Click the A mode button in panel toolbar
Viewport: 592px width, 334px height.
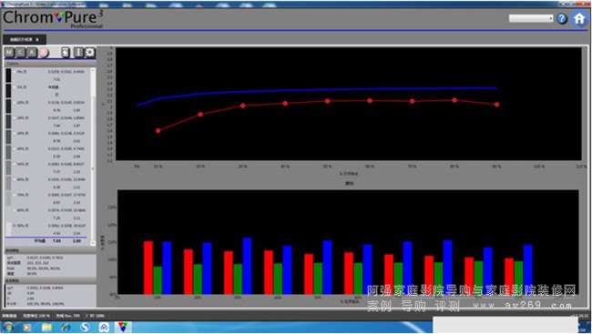coord(32,53)
